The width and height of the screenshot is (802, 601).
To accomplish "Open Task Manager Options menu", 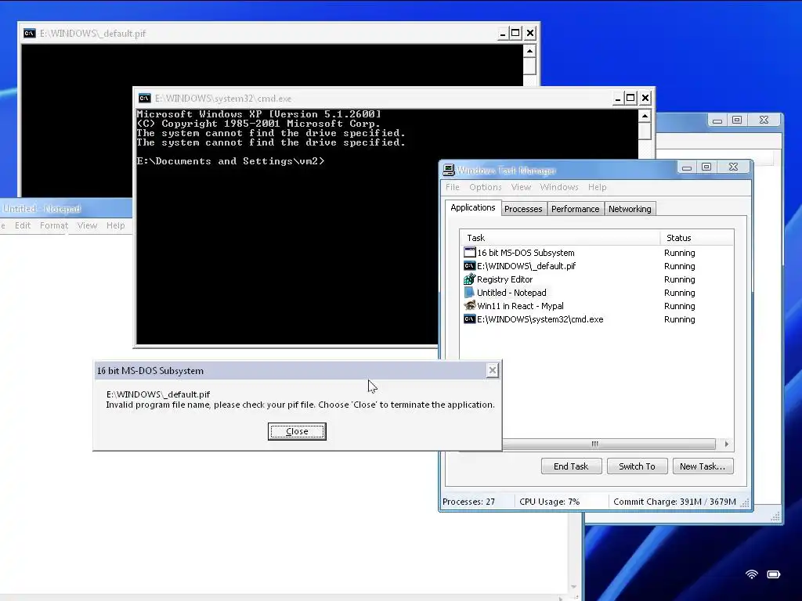I will click(x=485, y=187).
